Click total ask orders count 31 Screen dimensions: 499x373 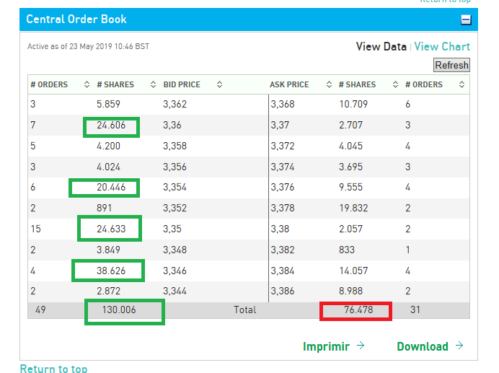[x=415, y=310]
